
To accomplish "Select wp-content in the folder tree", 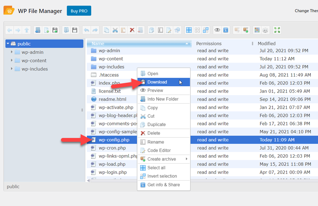I will click(x=34, y=60).
